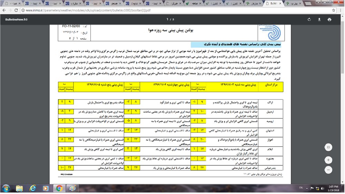Screen dimensions: 345x194
Task: Click the code FO-11-02/00
Action: click(x=71, y=26)
